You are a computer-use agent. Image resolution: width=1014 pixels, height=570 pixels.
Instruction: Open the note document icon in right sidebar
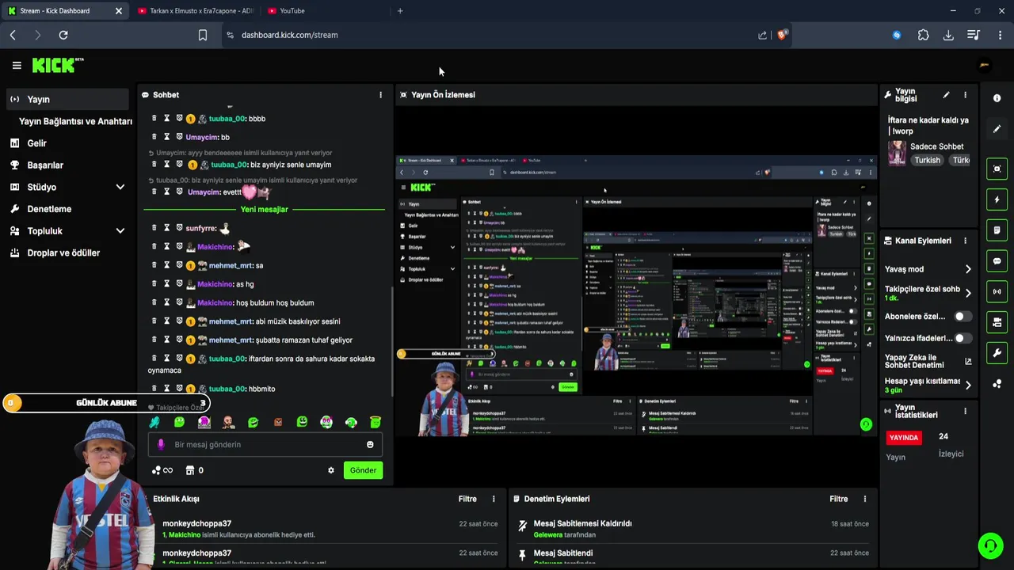coord(997,230)
